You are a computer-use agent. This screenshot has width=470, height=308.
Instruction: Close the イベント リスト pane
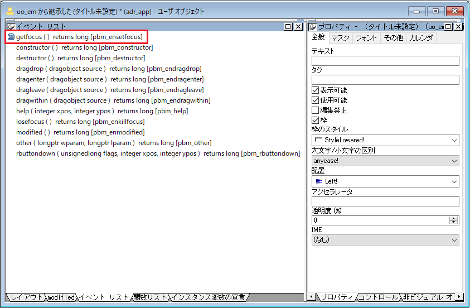click(x=298, y=26)
